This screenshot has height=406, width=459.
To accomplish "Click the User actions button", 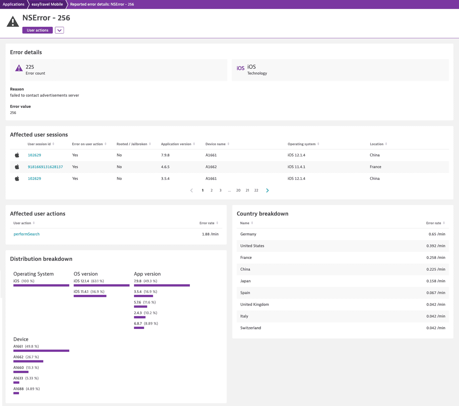I will point(37,30).
